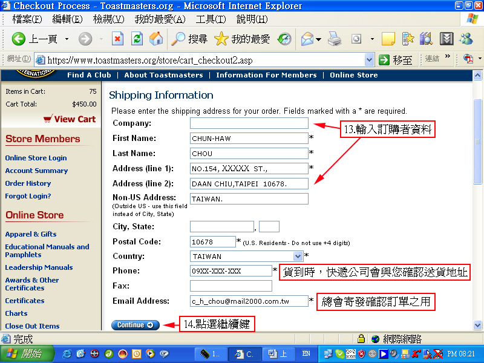The width and height of the screenshot is (484, 363).
Task: Click the IE Back arrow button
Action: click(19, 39)
